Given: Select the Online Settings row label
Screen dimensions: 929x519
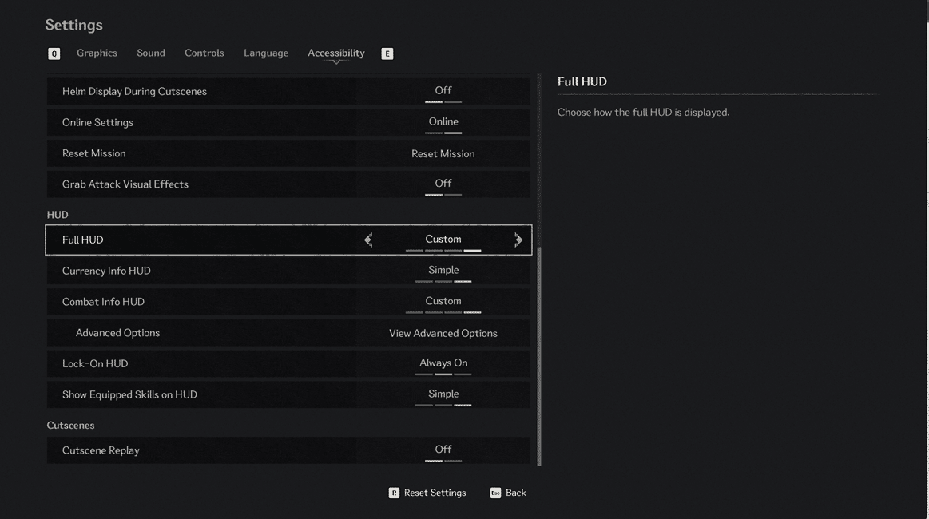Looking at the screenshot, I should [x=97, y=123].
